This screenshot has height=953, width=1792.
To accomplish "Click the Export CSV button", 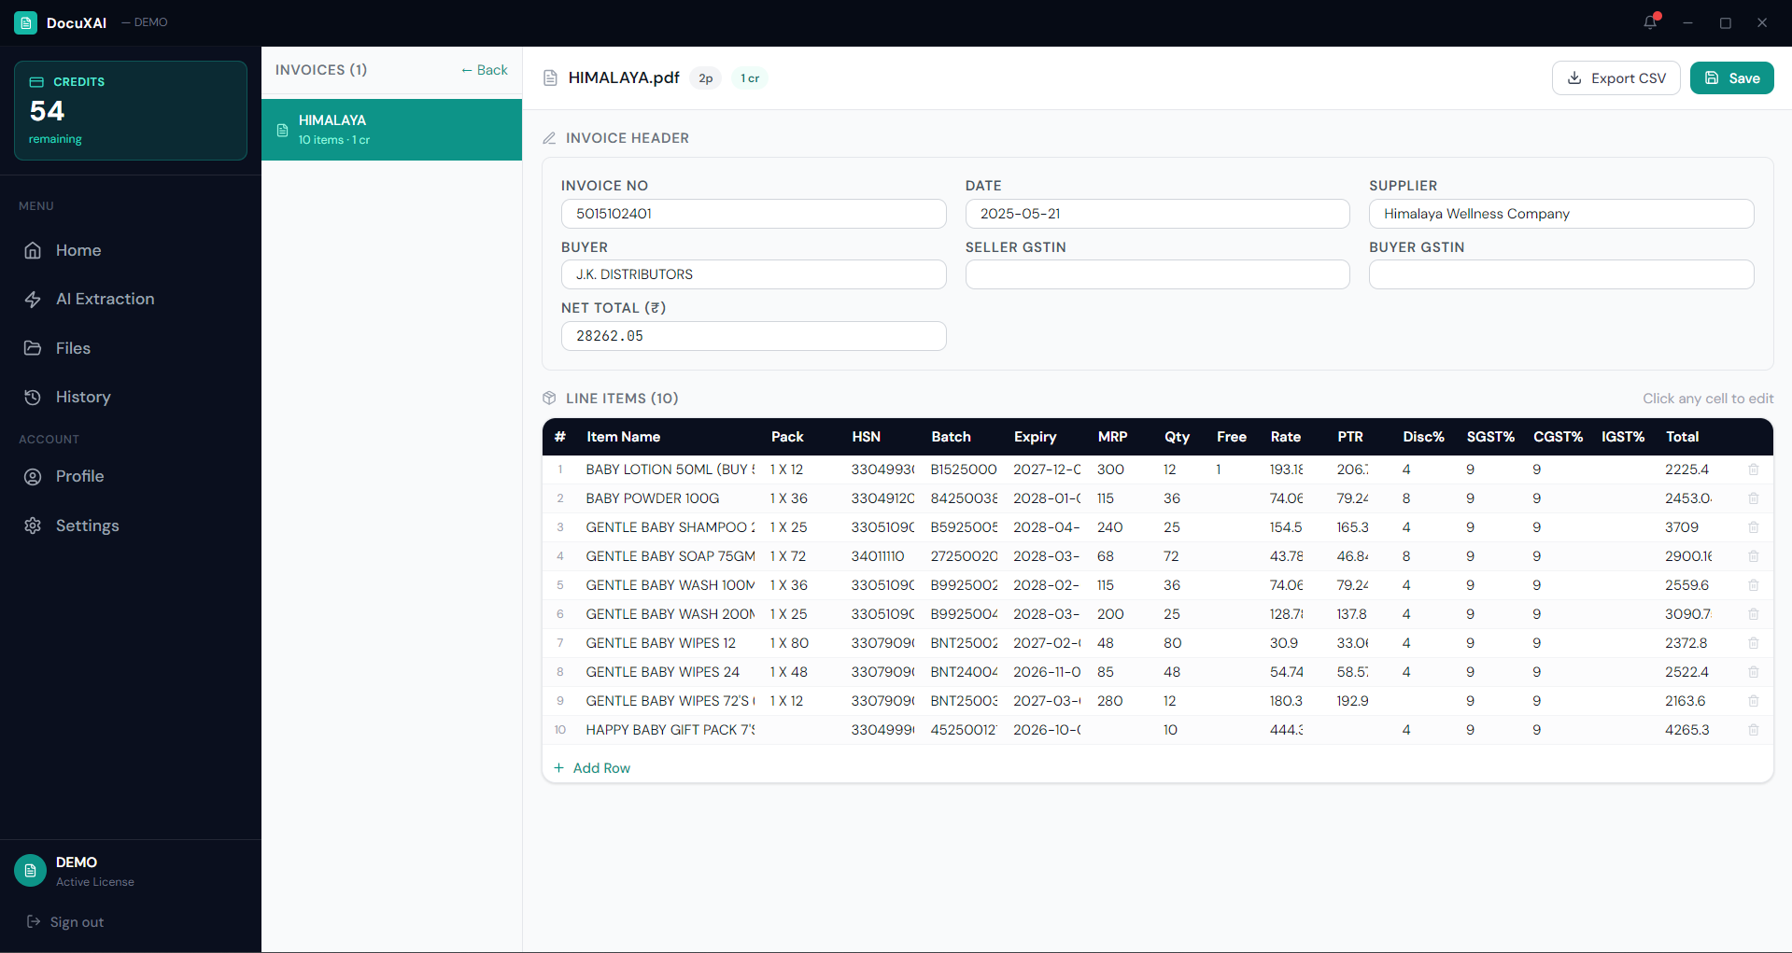I will coord(1616,78).
